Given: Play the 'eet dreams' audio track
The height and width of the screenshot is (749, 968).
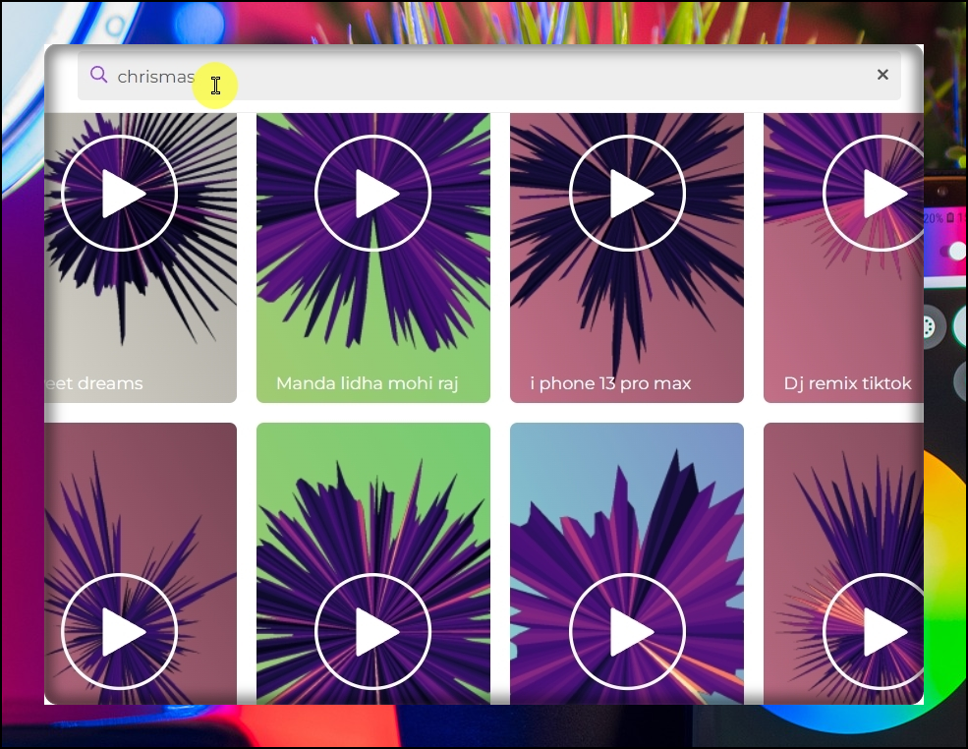Looking at the screenshot, I should click(x=119, y=194).
